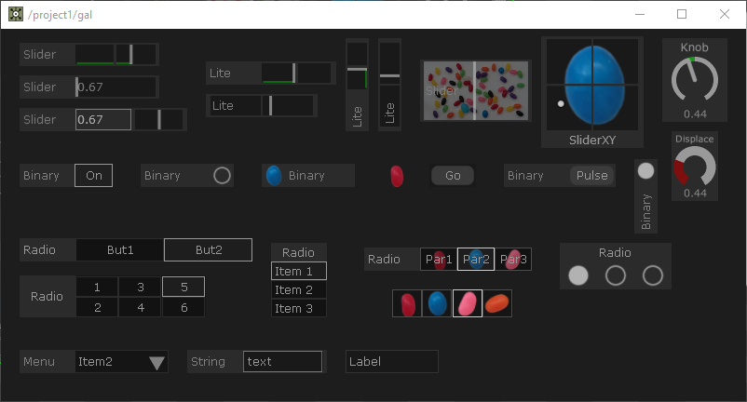The width and height of the screenshot is (747, 402).
Task: Click the jellybean image slider
Action: pos(475,91)
